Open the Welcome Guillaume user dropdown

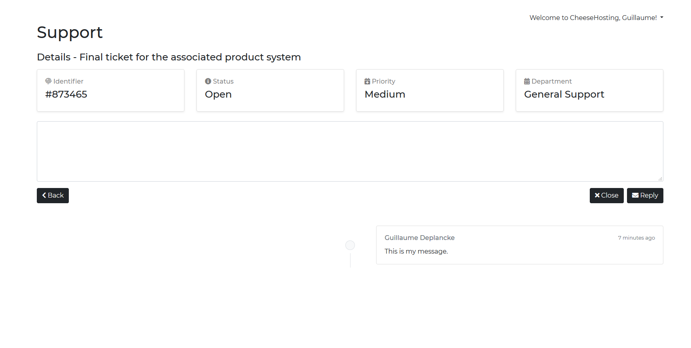click(593, 18)
